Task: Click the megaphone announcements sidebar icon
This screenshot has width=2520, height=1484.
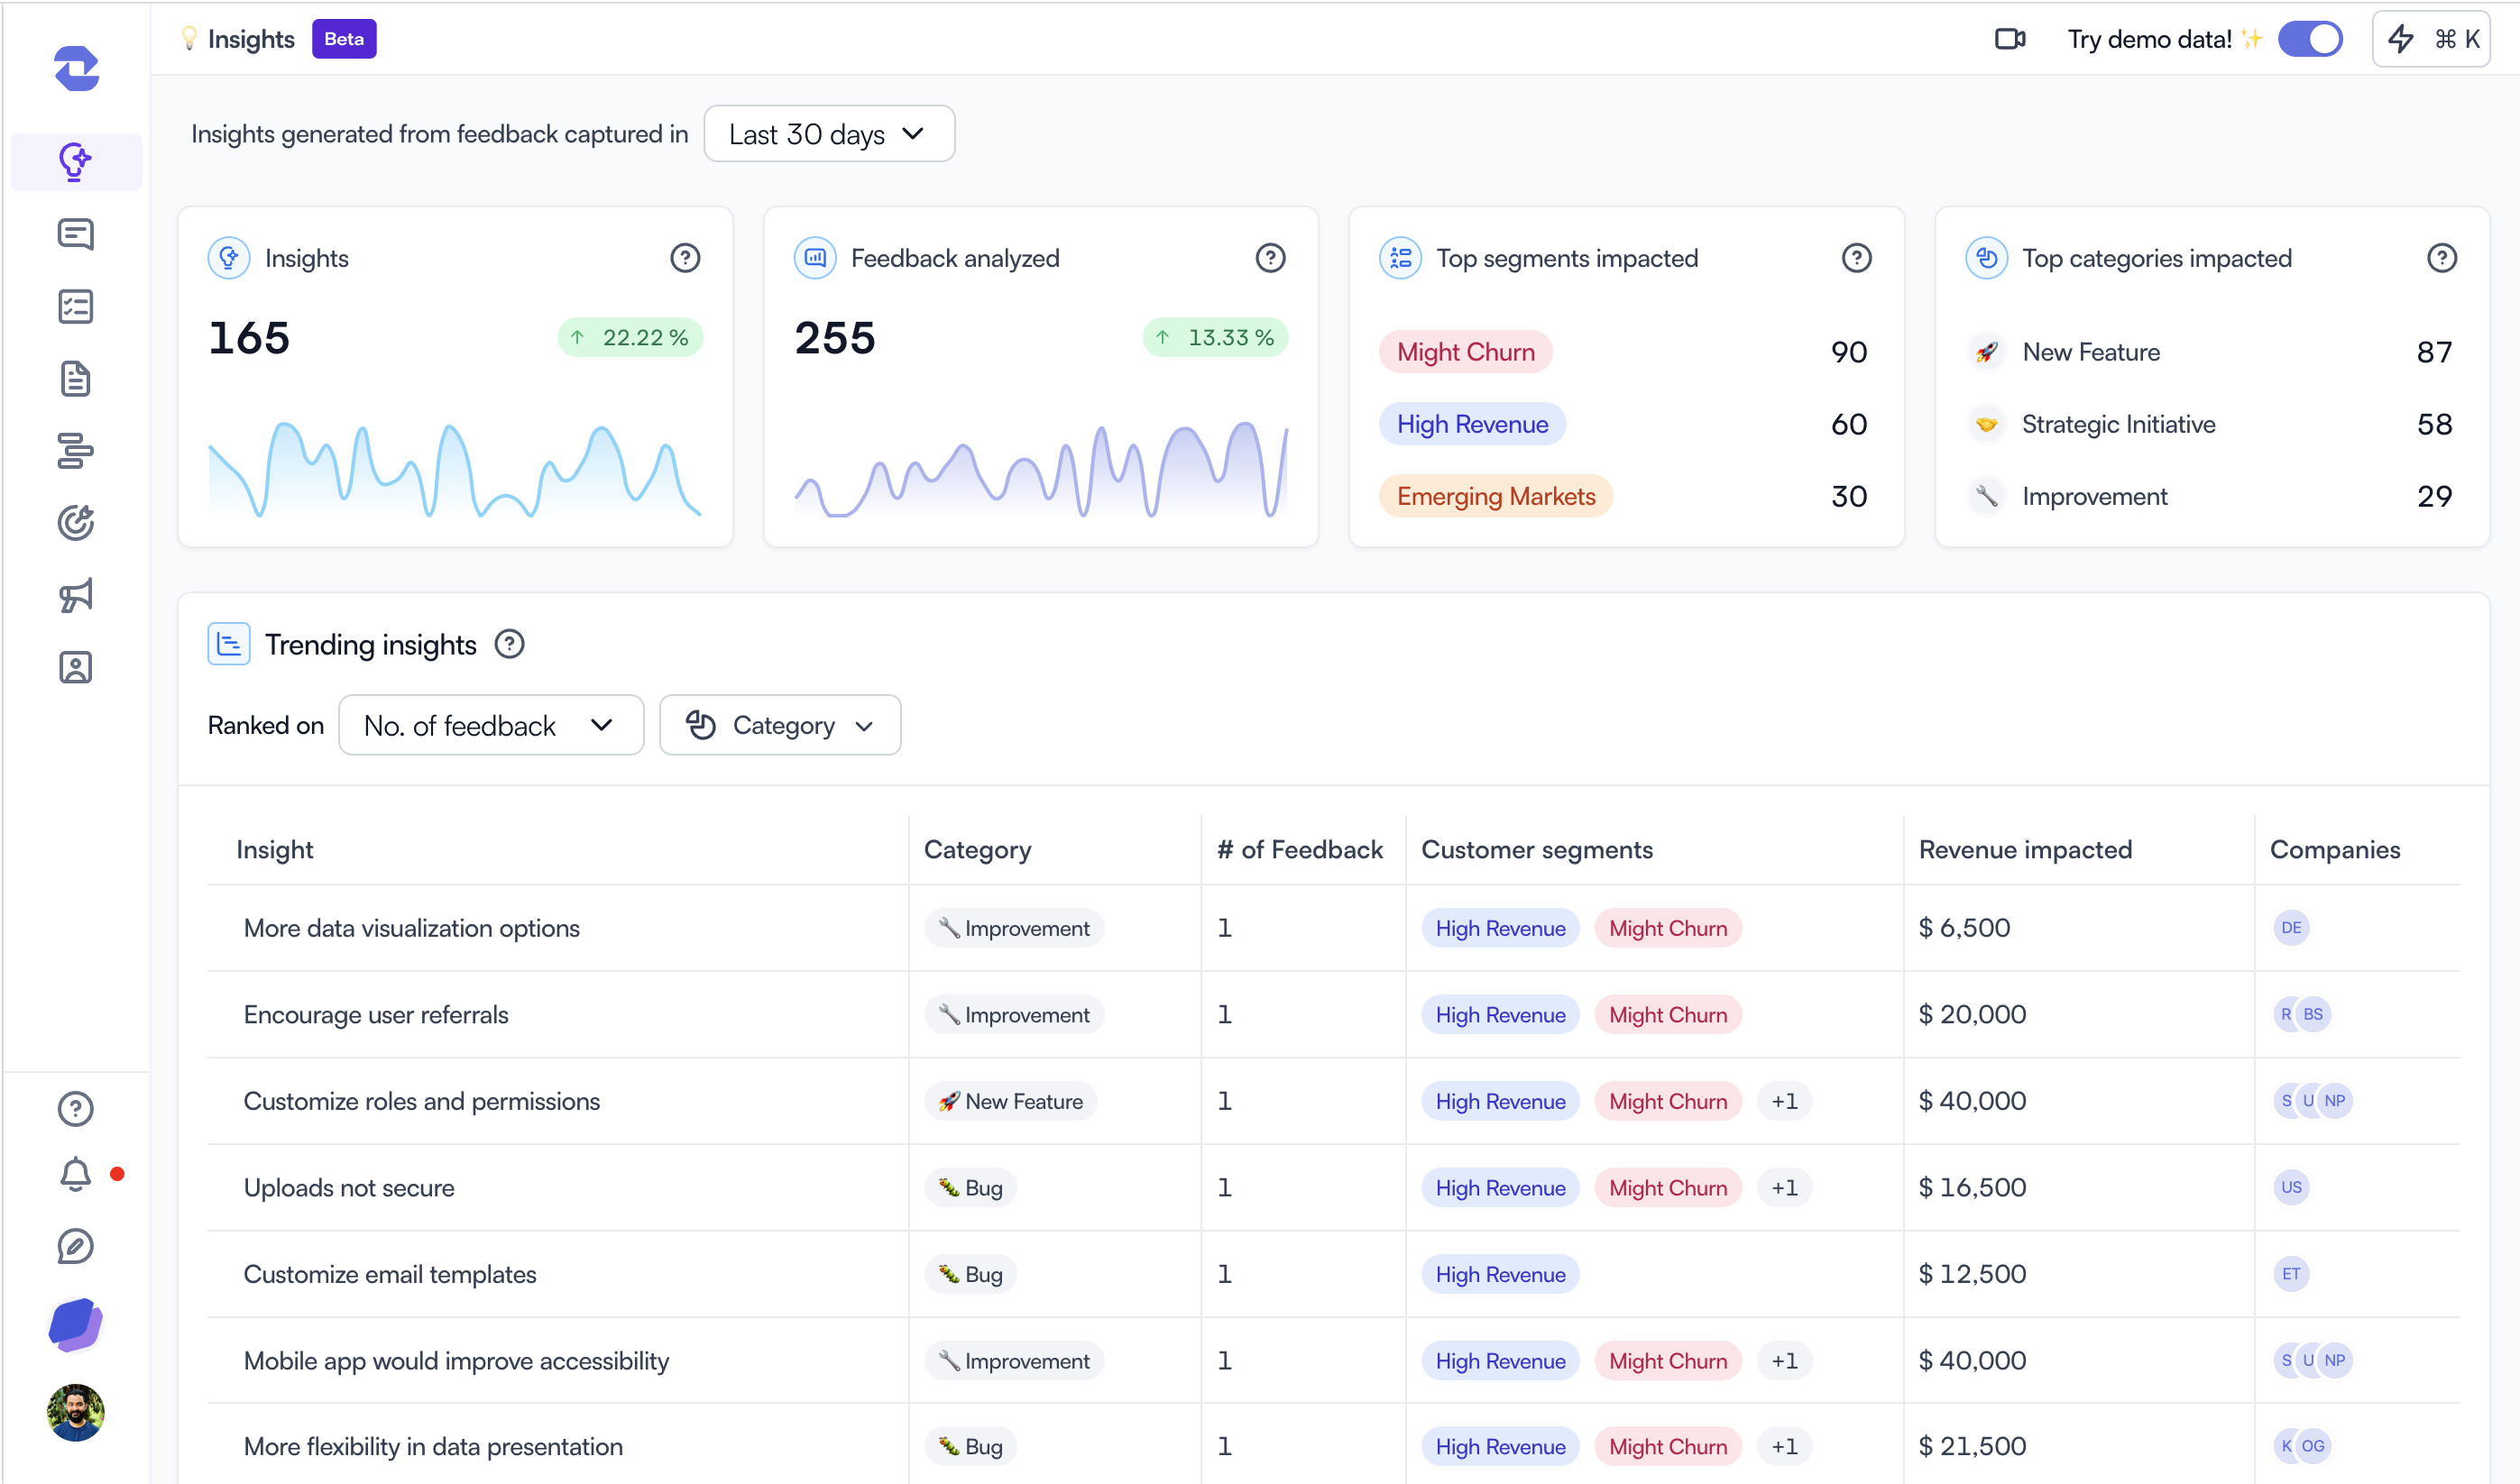Action: [x=75, y=595]
